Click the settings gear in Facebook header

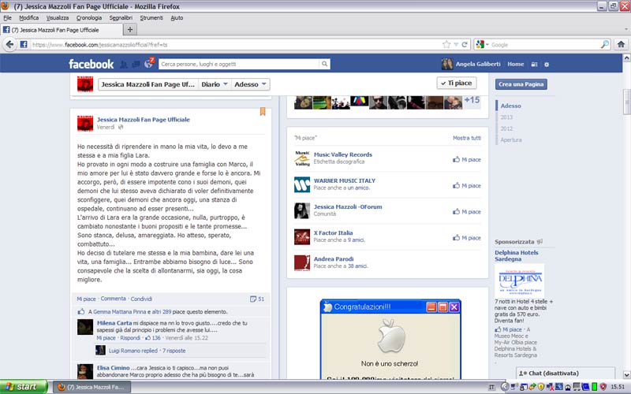[x=547, y=64]
